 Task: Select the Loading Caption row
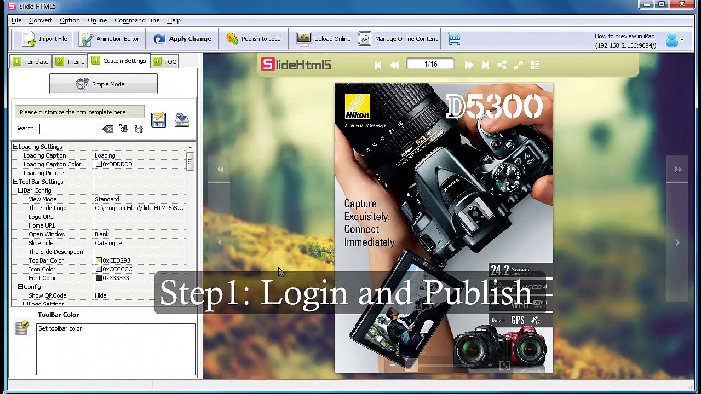(99, 155)
